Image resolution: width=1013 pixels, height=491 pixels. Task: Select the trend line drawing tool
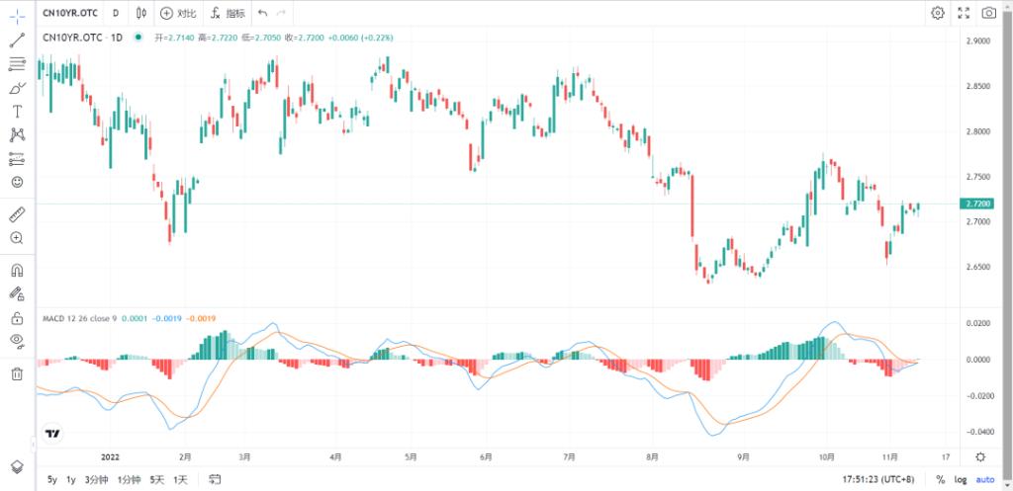tap(17, 41)
